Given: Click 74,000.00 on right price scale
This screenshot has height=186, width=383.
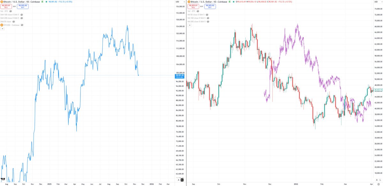Looking at the screenshot, I should 378,9.
